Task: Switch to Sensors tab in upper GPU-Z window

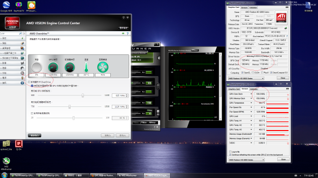Action: pos(244,8)
